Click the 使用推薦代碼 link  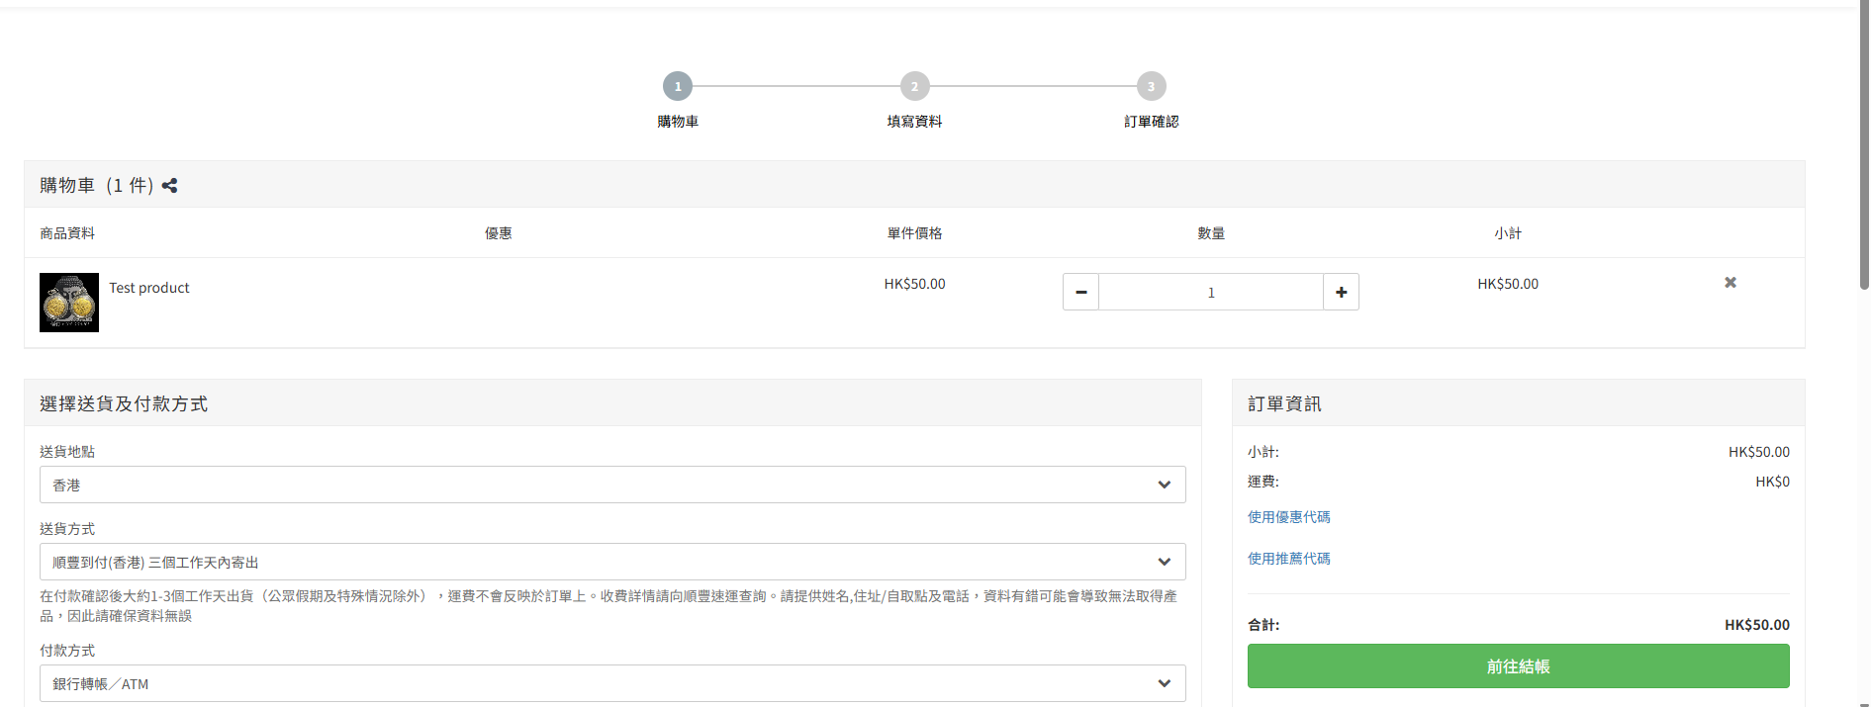point(1288,559)
